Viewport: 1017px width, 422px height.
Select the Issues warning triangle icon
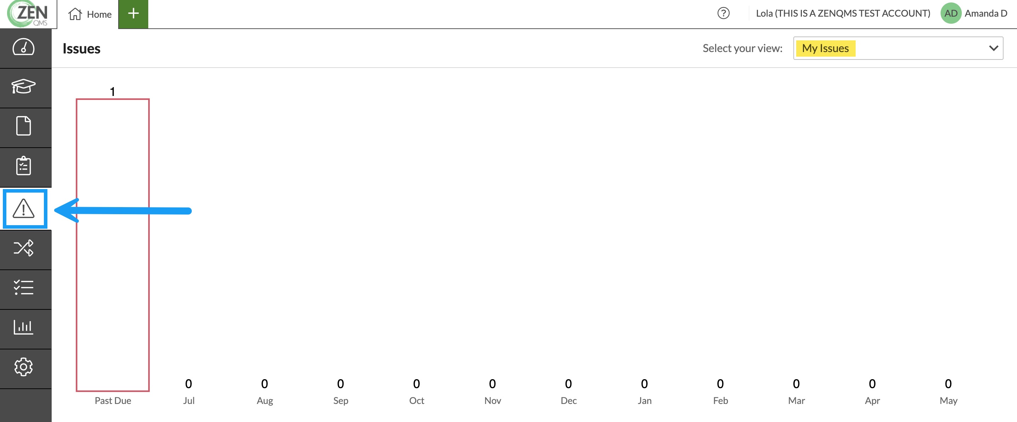point(24,209)
